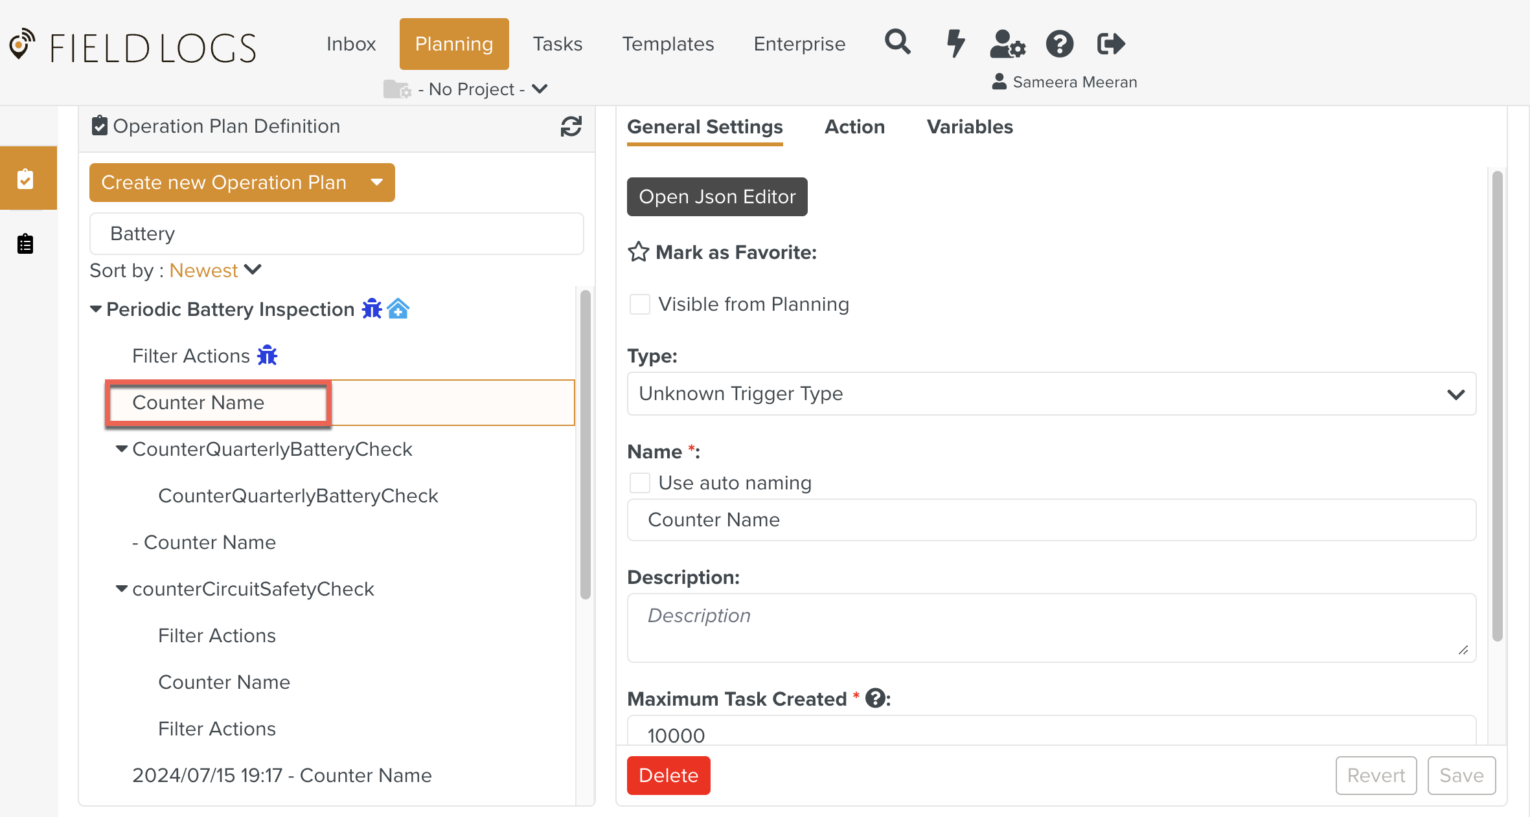Click the Description text area
1530x817 pixels.
pyautogui.click(x=1051, y=627)
